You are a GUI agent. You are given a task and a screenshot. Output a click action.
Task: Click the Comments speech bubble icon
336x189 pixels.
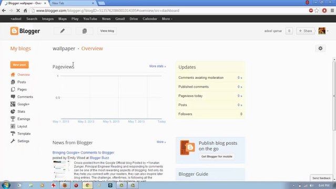click(x=13, y=97)
